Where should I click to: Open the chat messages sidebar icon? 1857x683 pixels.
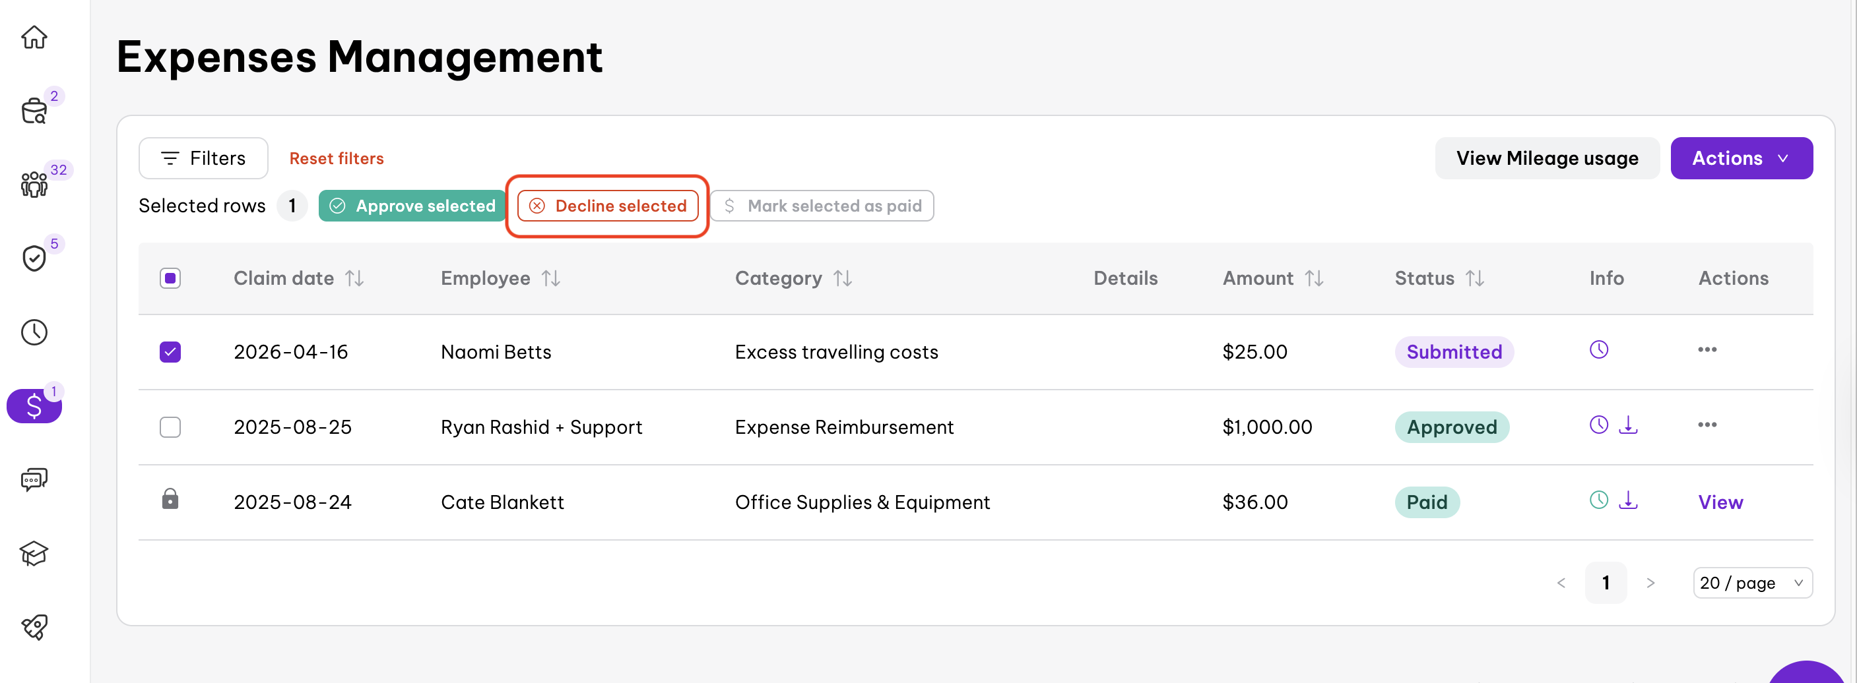coord(34,479)
